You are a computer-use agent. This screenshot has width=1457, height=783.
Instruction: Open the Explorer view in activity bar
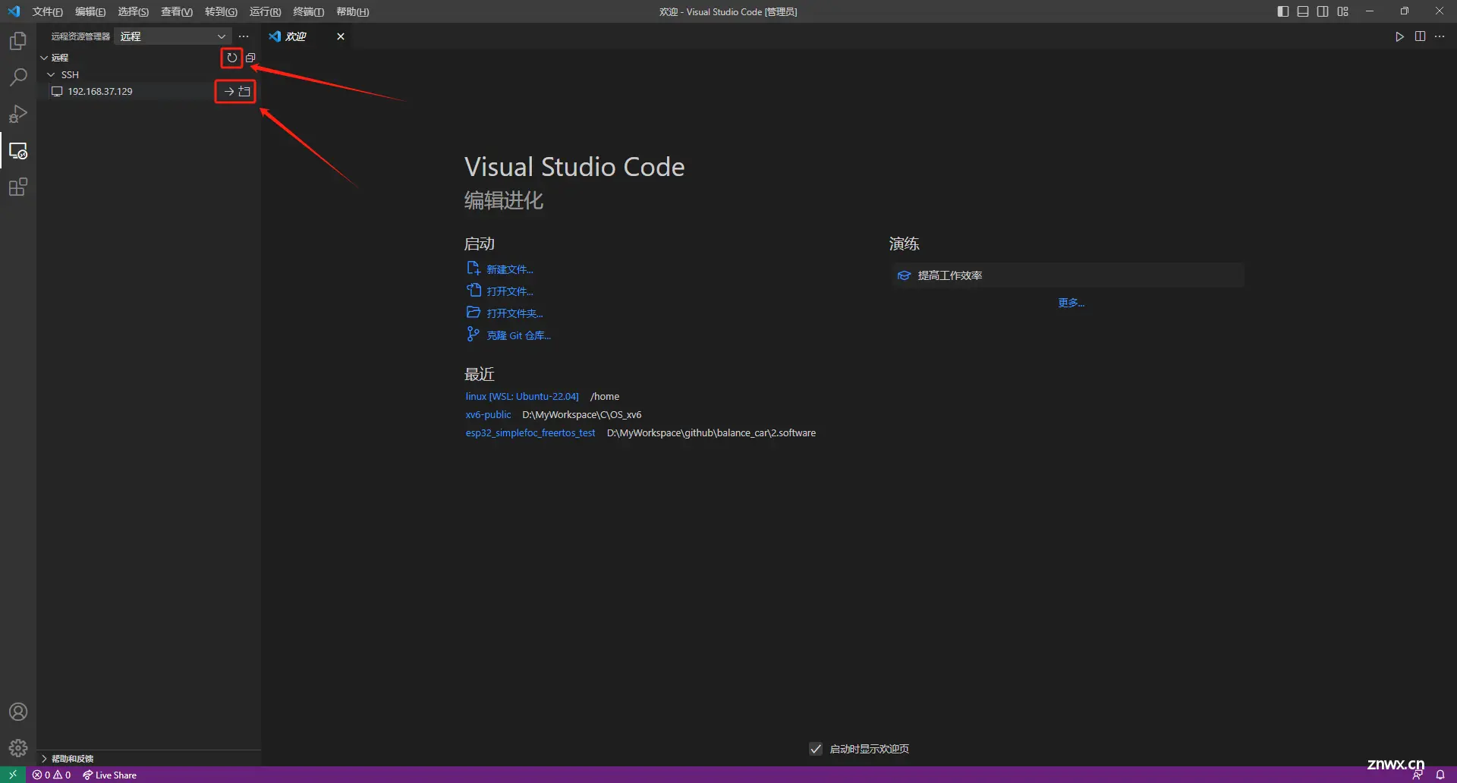coord(18,41)
